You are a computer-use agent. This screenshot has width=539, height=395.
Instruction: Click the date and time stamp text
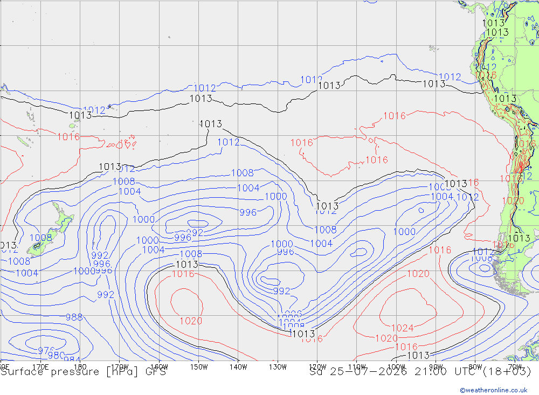(x=420, y=372)
